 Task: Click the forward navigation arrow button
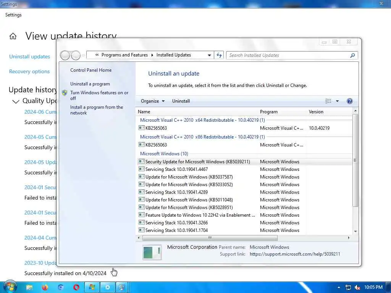[x=76, y=55]
